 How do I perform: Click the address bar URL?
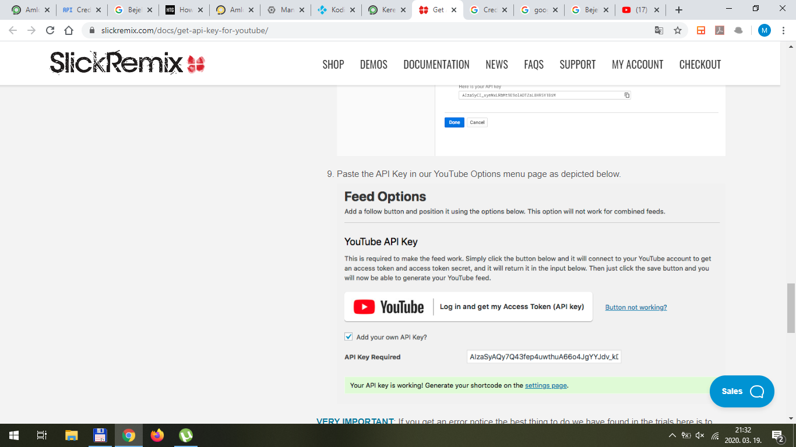pos(185,30)
